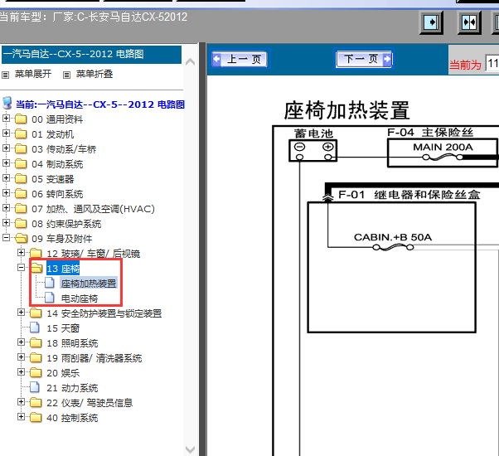
Task: Click the current page number input field
Action: tap(492, 63)
